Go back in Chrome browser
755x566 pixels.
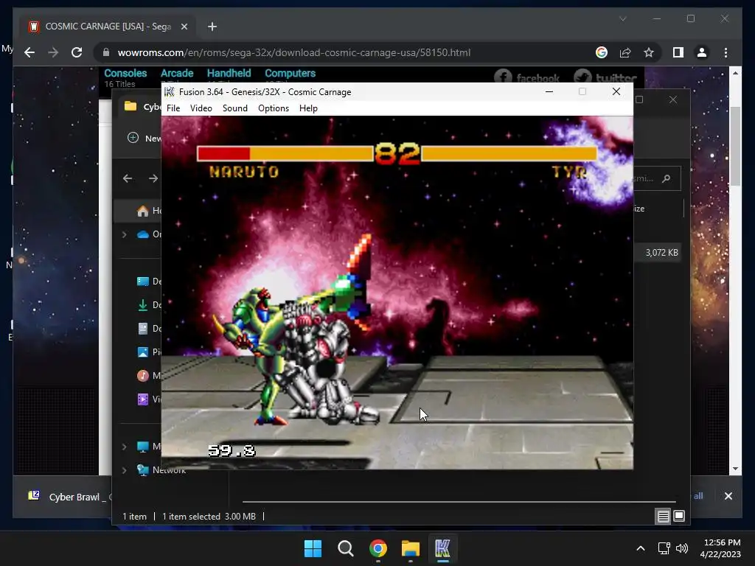tap(29, 52)
